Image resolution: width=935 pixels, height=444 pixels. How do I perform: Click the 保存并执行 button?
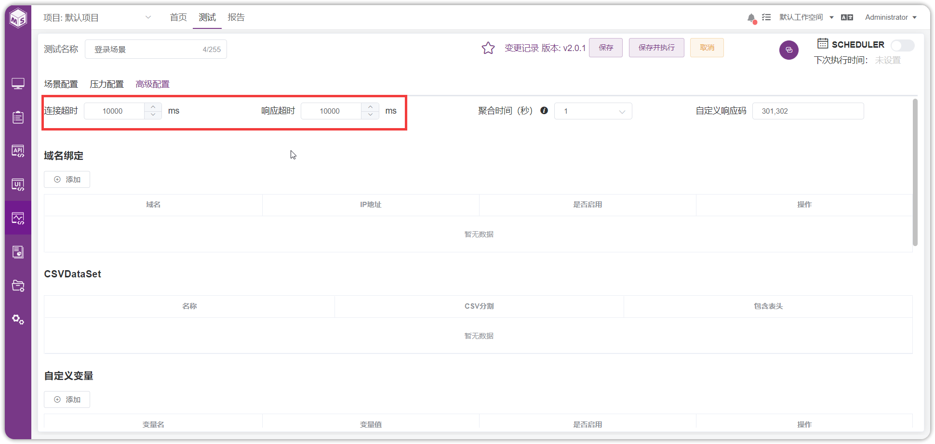(x=656, y=48)
